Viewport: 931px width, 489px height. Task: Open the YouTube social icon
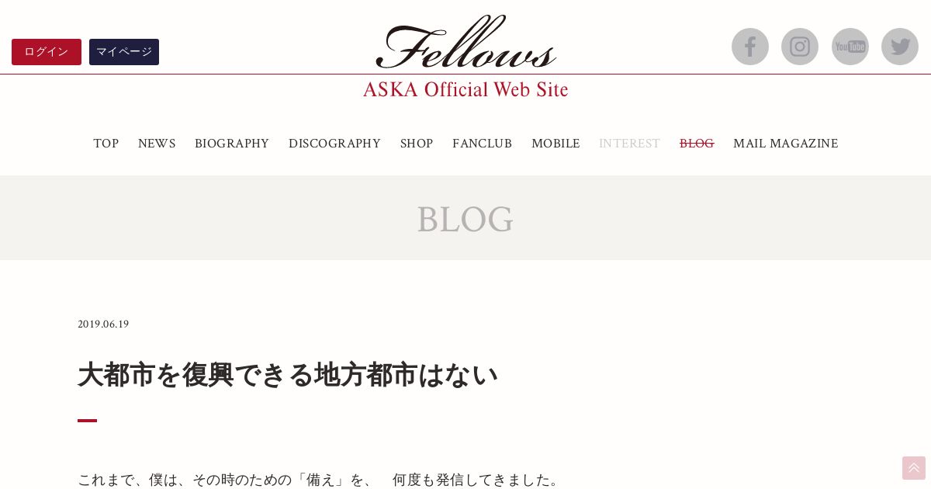coord(850,47)
